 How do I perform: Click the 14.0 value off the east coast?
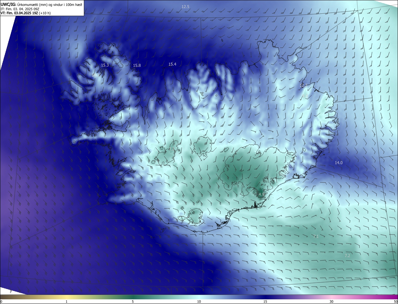click(339, 163)
